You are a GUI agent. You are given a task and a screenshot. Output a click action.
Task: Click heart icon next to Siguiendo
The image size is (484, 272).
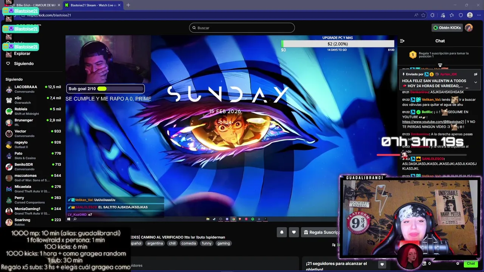[8, 63]
